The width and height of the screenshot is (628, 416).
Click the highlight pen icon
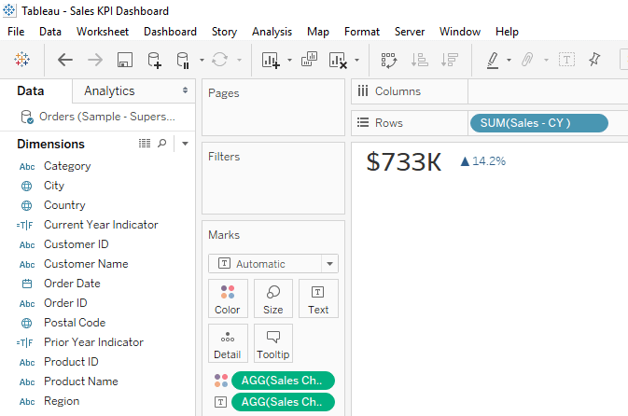pyautogui.click(x=493, y=61)
